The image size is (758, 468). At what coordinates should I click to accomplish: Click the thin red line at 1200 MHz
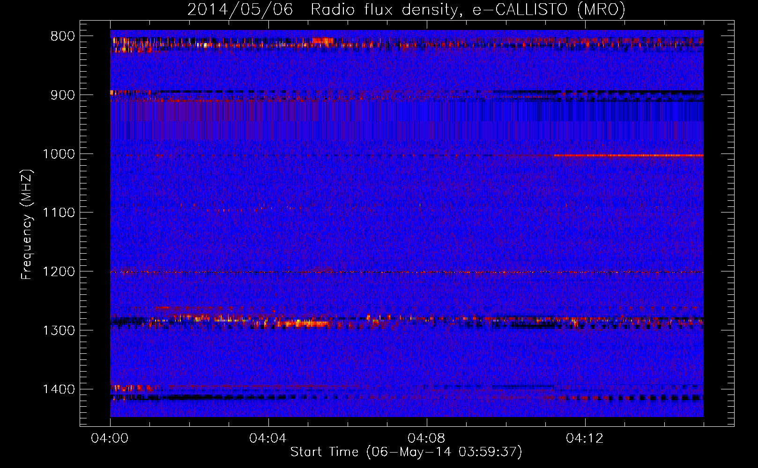[x=407, y=272]
